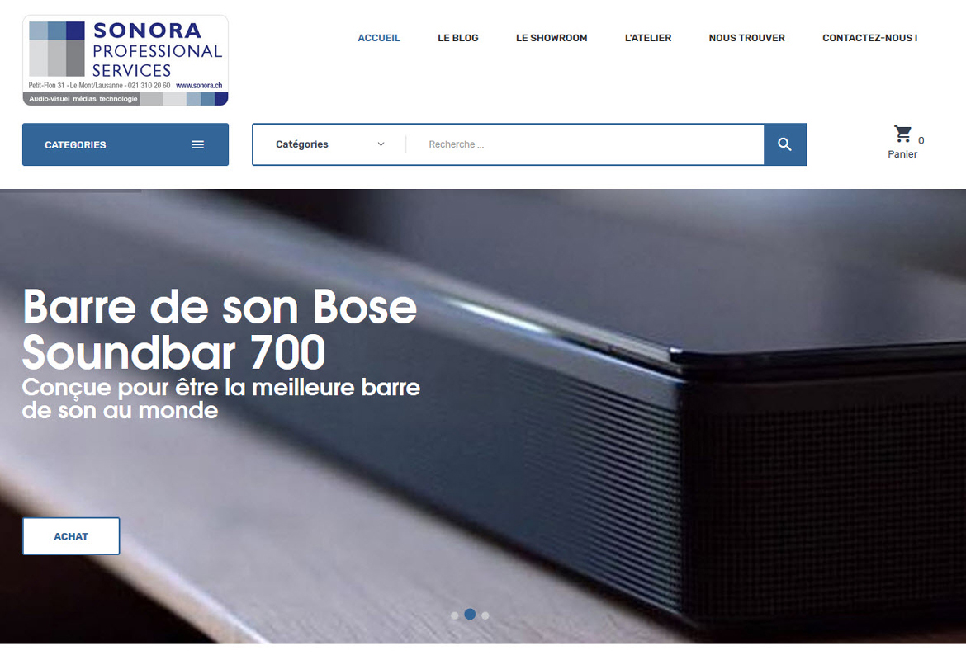Screen dimensions: 966x660
Task: Open the Catégories search filter dropdown
Action: point(329,144)
